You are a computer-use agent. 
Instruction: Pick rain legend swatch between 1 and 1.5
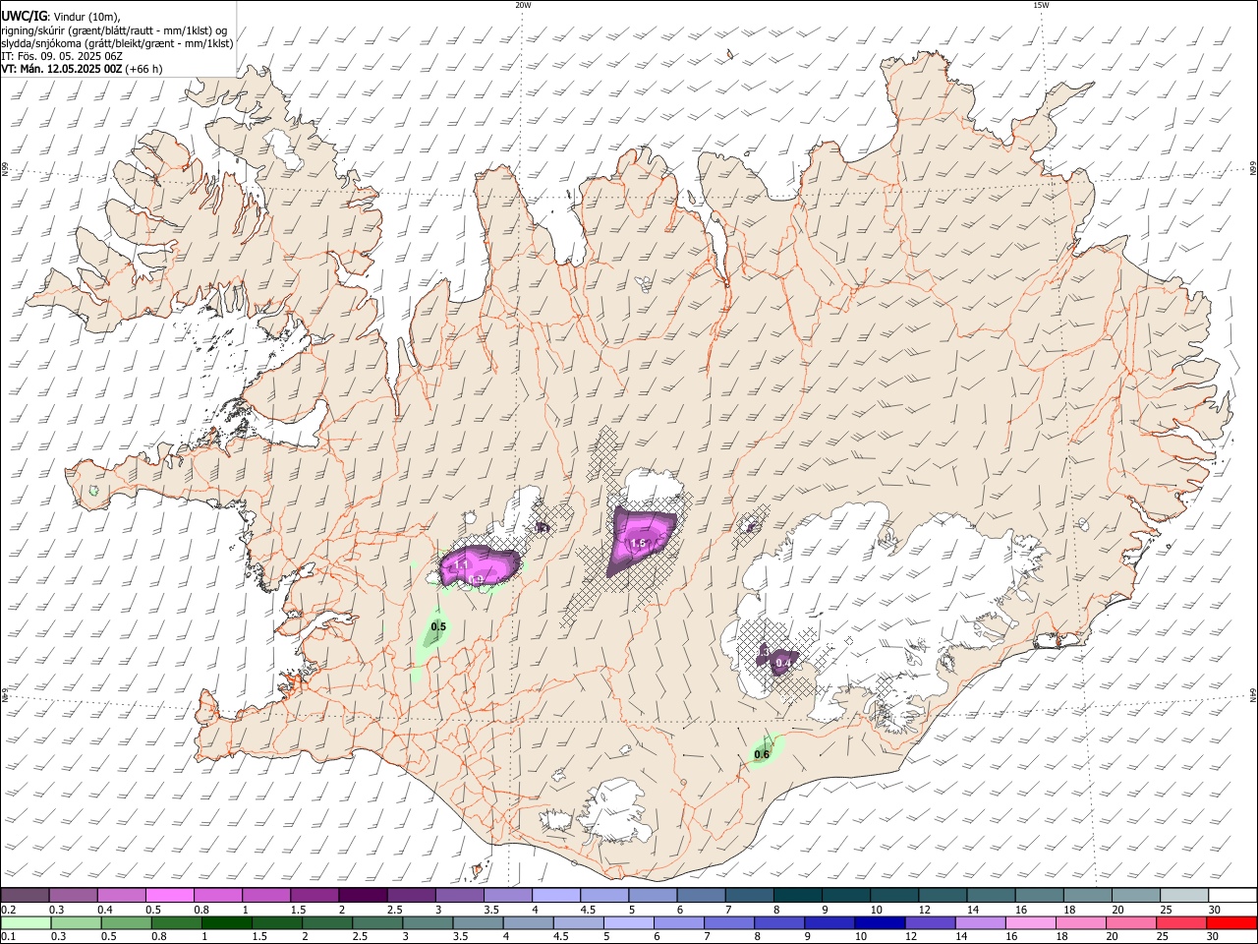pyautogui.click(x=226, y=922)
